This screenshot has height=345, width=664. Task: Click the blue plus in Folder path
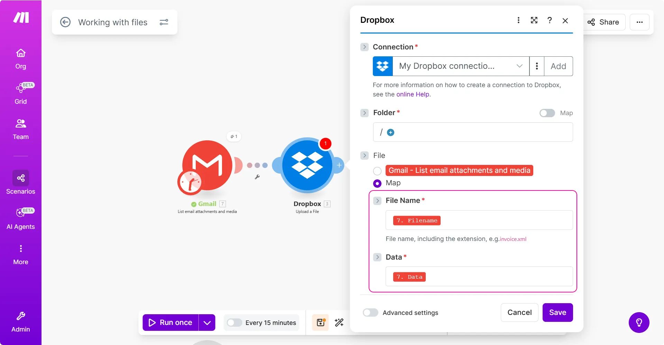[390, 132]
